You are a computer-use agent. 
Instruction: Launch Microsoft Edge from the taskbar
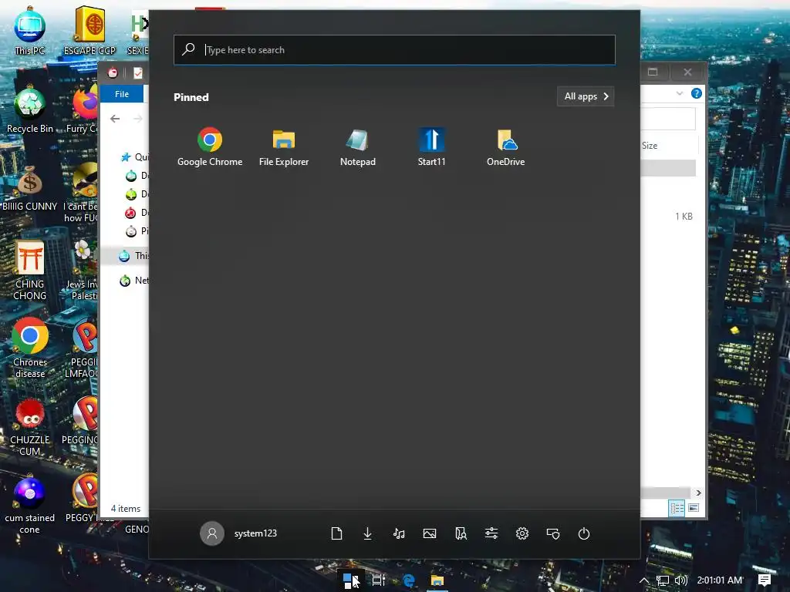pyautogui.click(x=409, y=580)
